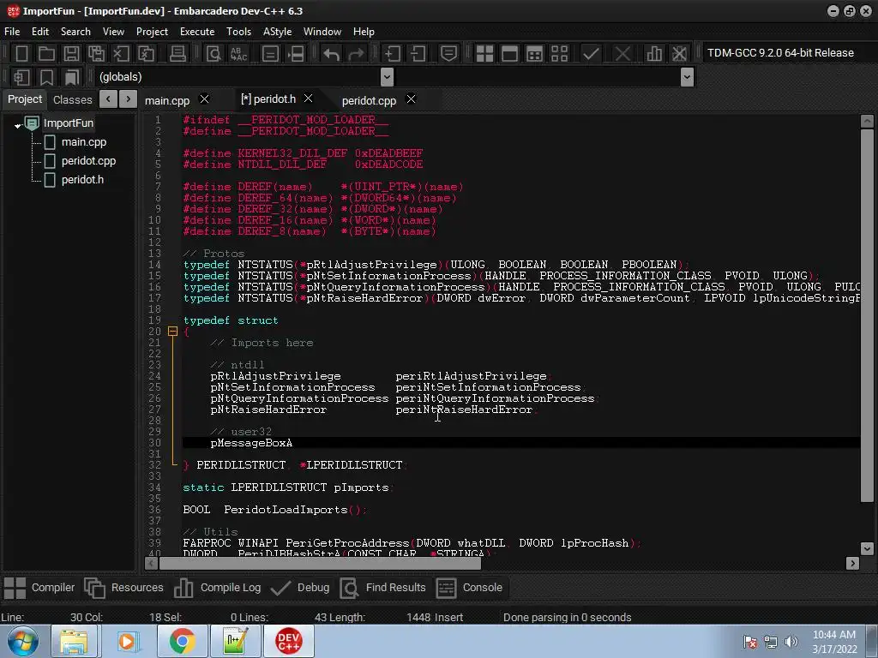The height and width of the screenshot is (658, 878).
Task: Close the peridot.h tab
Action: click(x=308, y=99)
